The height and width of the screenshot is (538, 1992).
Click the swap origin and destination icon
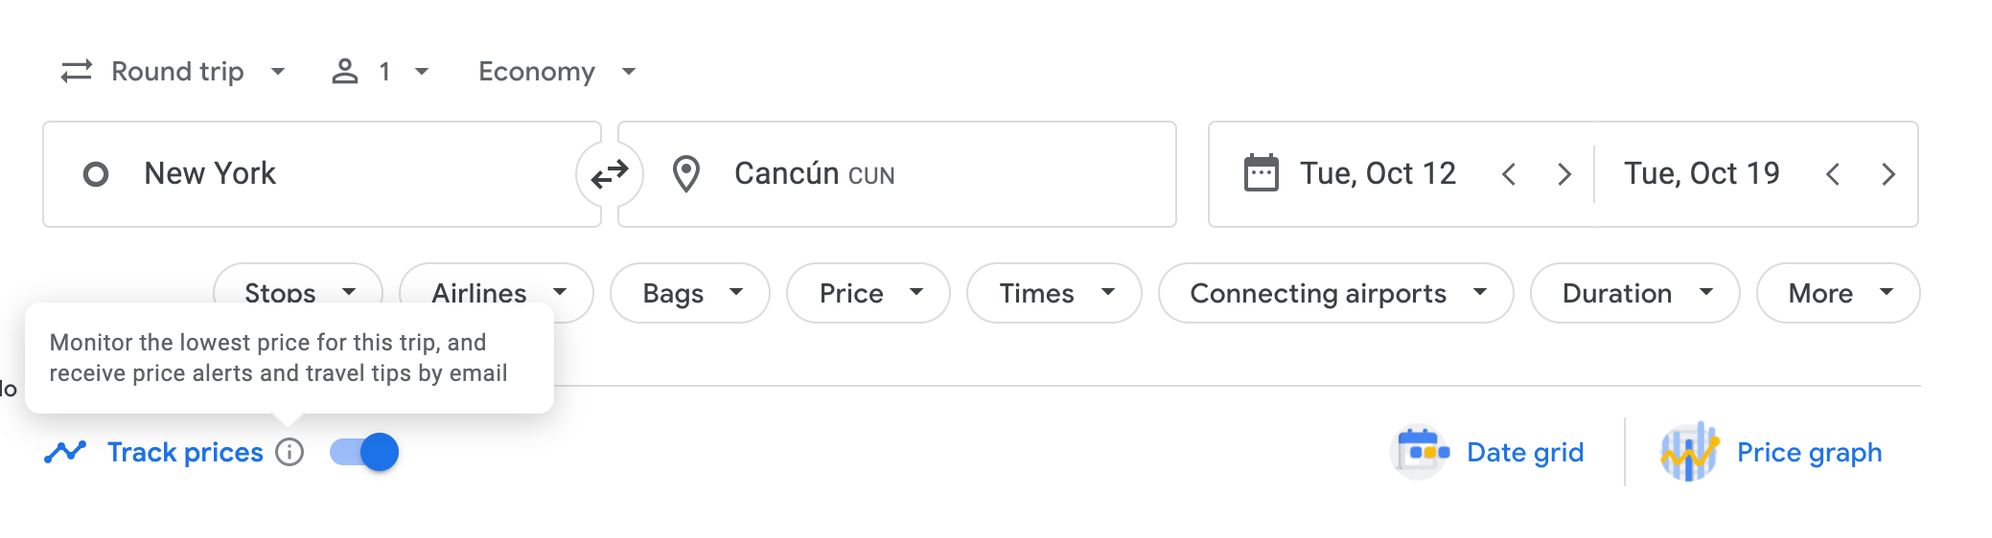coord(610,174)
